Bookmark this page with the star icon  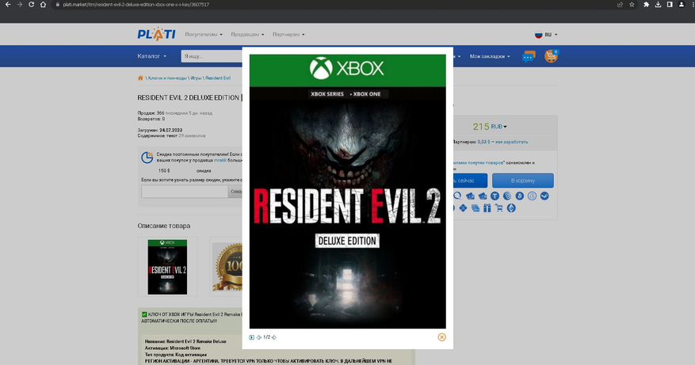[632, 5]
